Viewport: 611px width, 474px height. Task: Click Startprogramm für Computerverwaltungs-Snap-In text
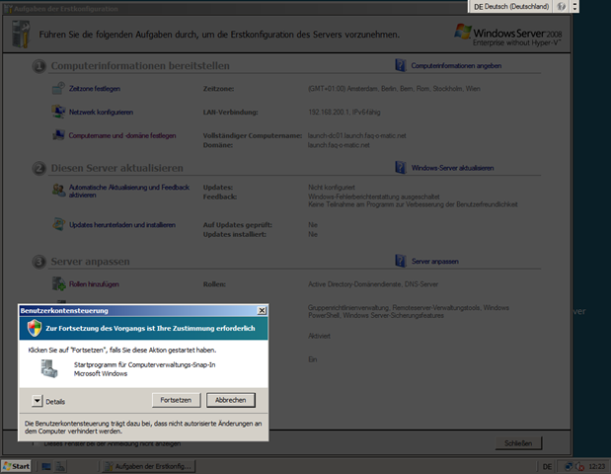(x=144, y=364)
